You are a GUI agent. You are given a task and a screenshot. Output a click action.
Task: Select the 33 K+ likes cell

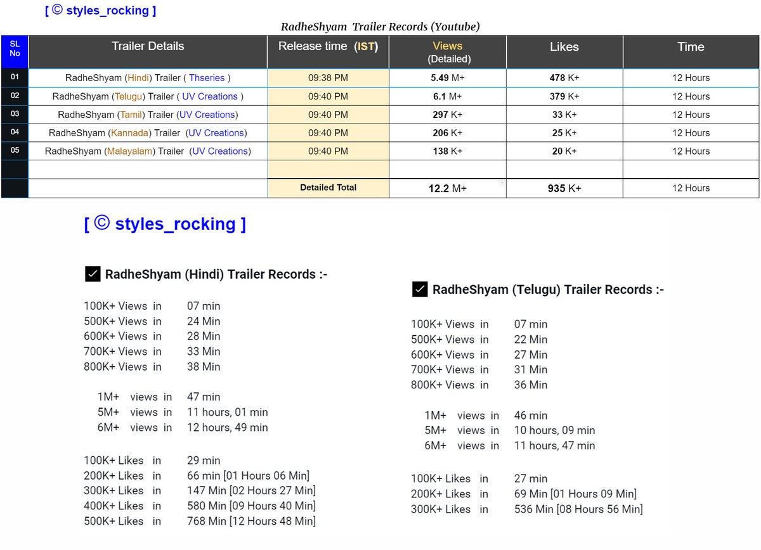[564, 115]
